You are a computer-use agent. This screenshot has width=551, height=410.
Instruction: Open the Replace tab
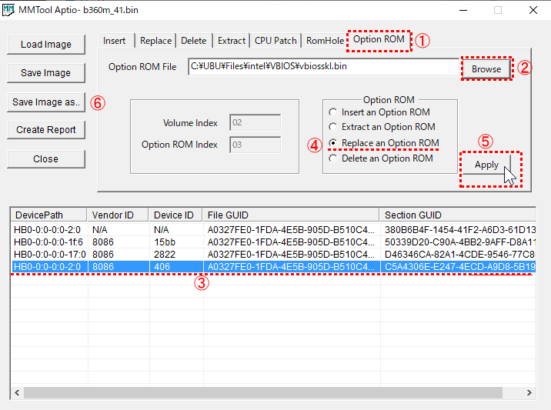point(155,41)
